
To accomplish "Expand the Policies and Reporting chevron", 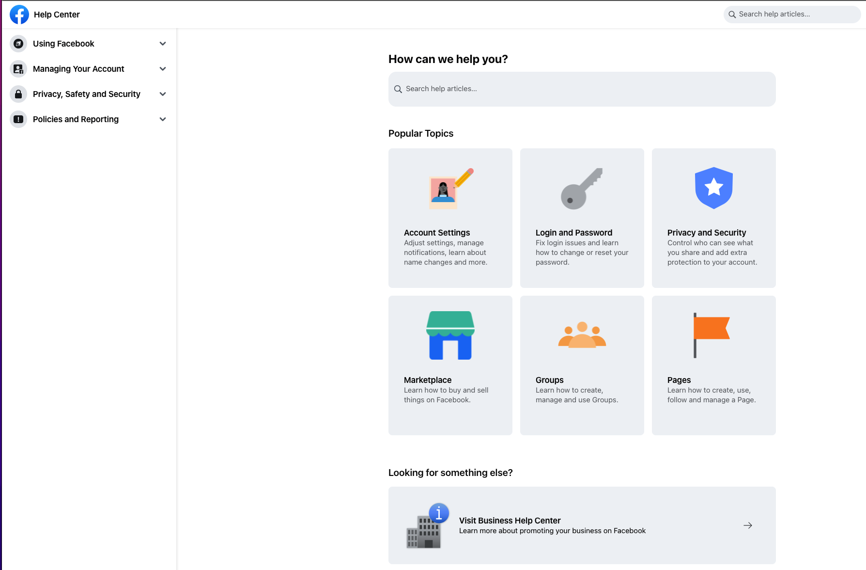I will pos(163,119).
